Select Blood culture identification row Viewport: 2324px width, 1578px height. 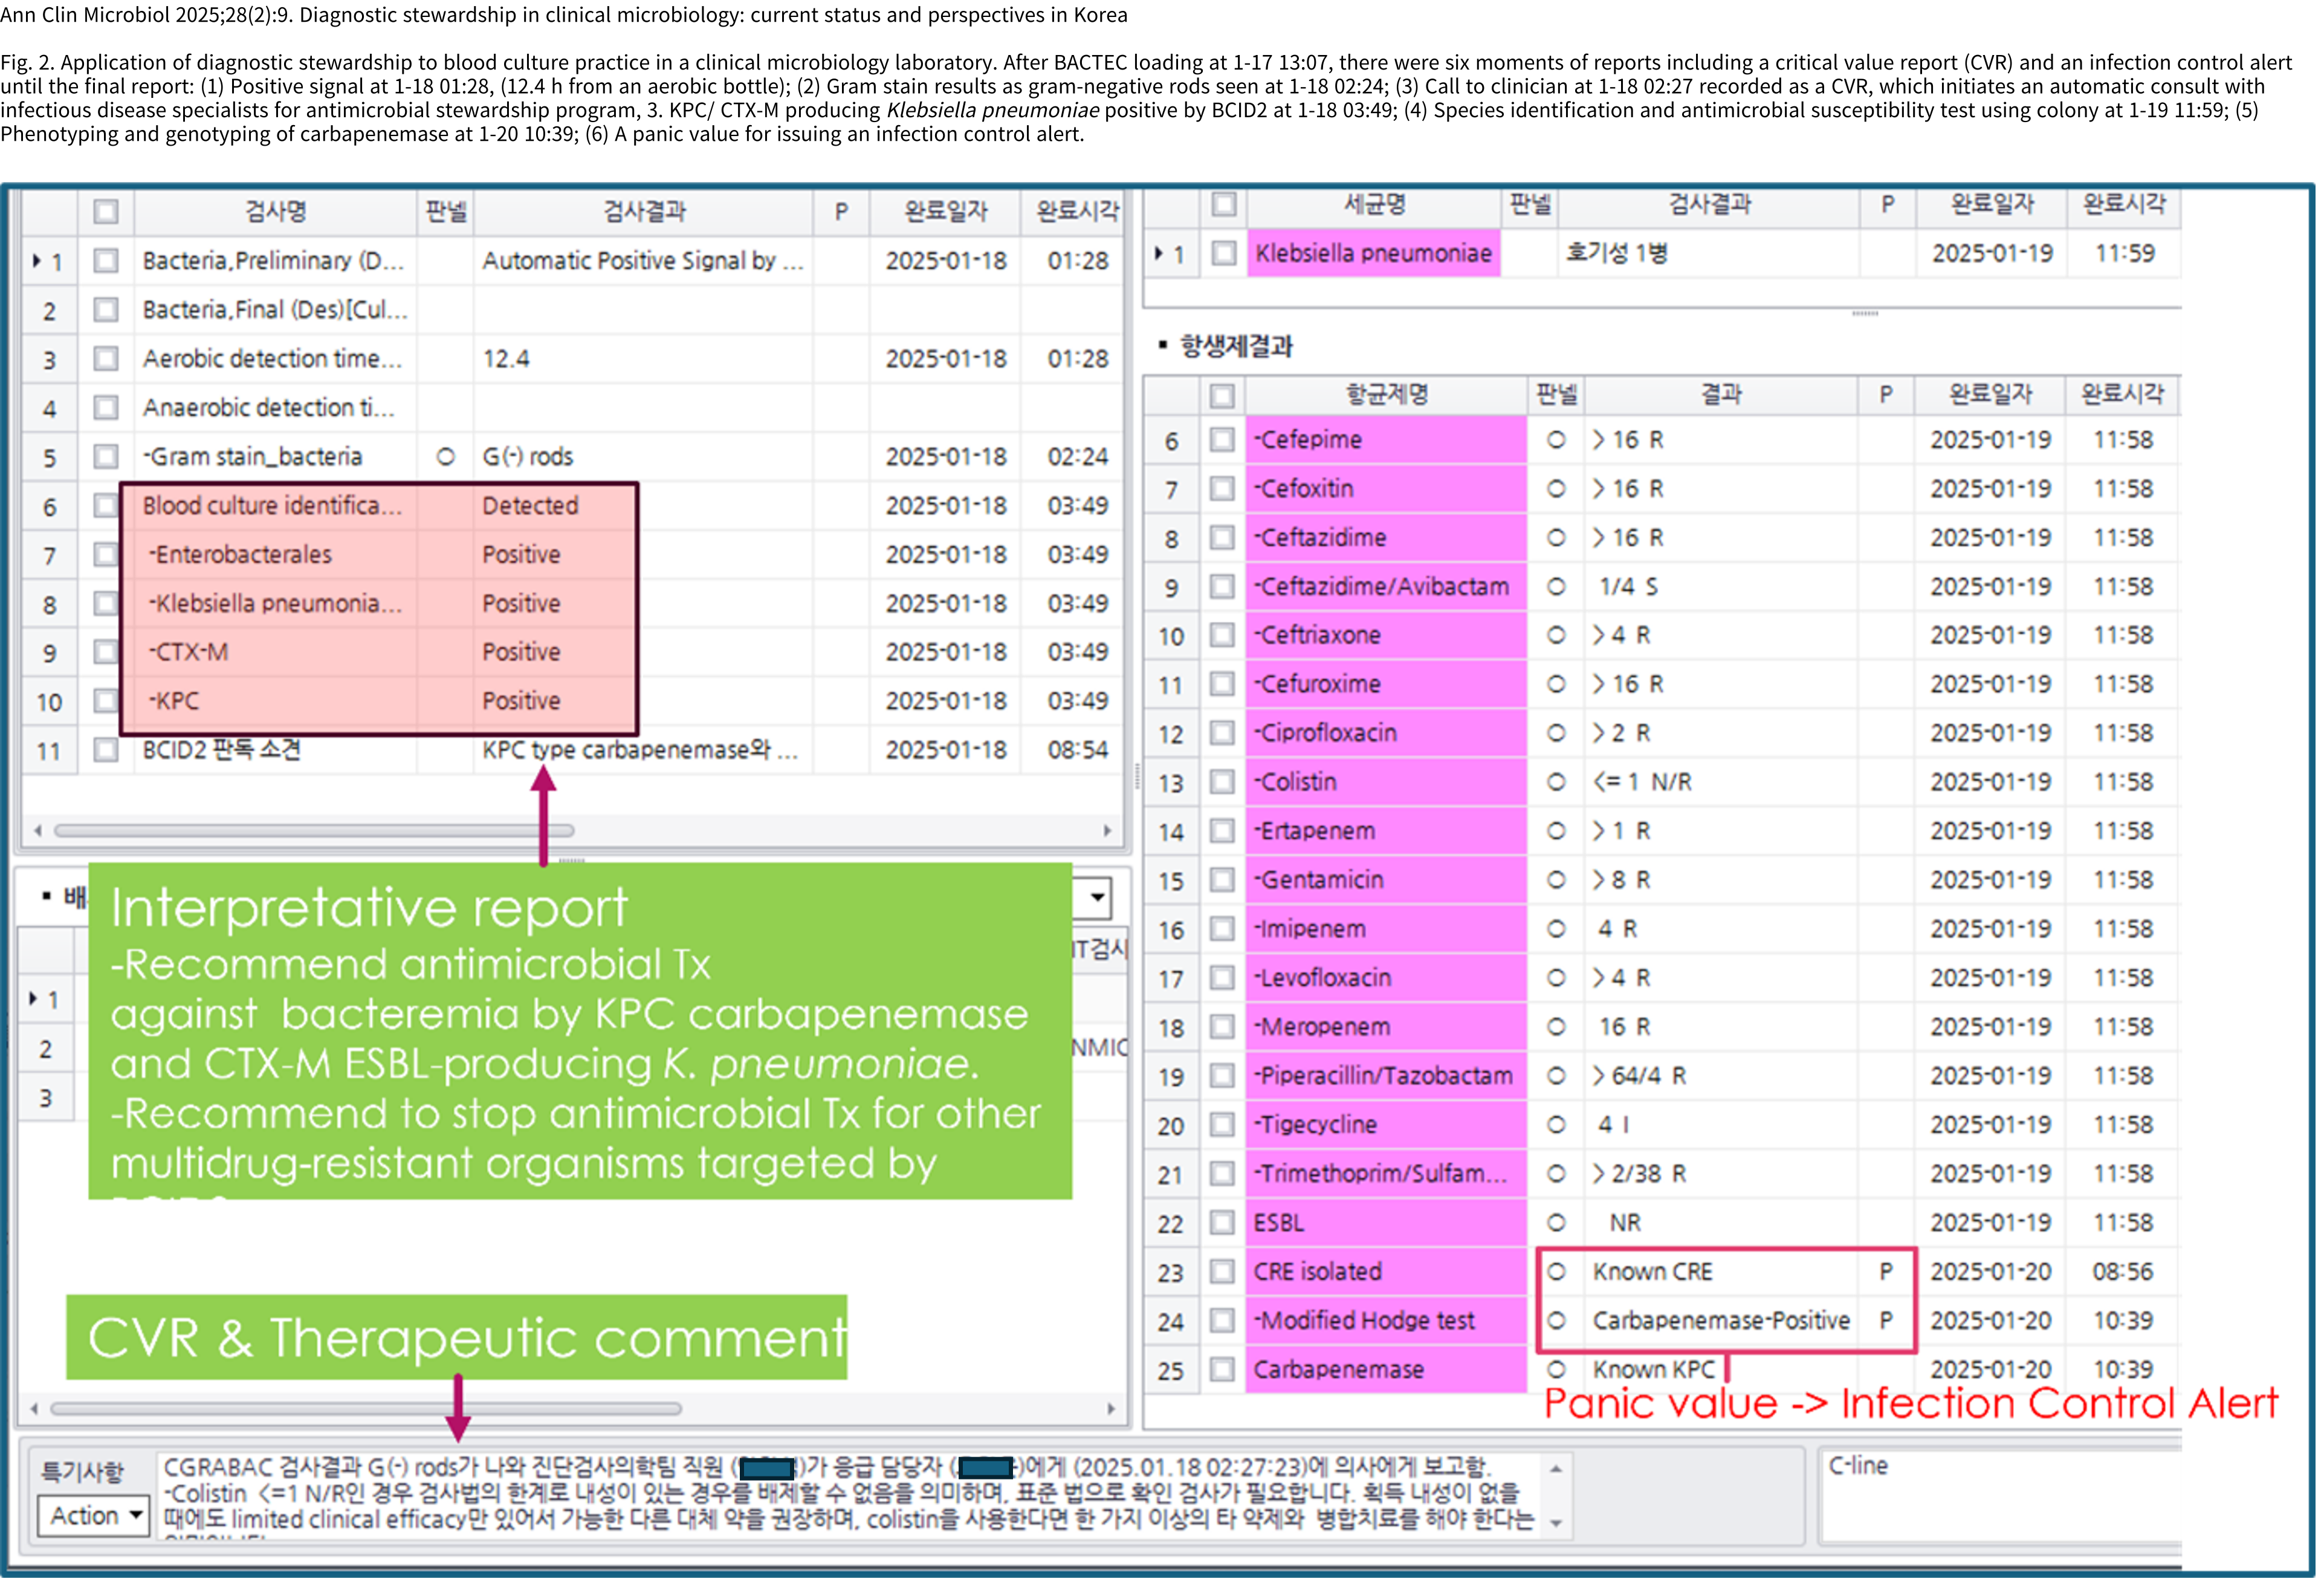coord(572,505)
